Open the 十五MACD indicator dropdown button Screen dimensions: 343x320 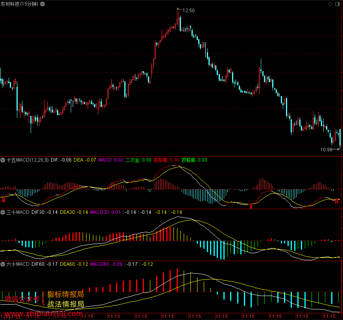click(x=3, y=160)
